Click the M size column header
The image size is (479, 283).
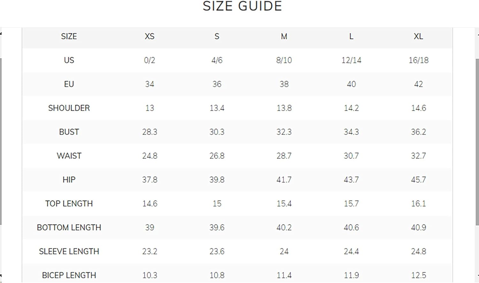point(284,36)
